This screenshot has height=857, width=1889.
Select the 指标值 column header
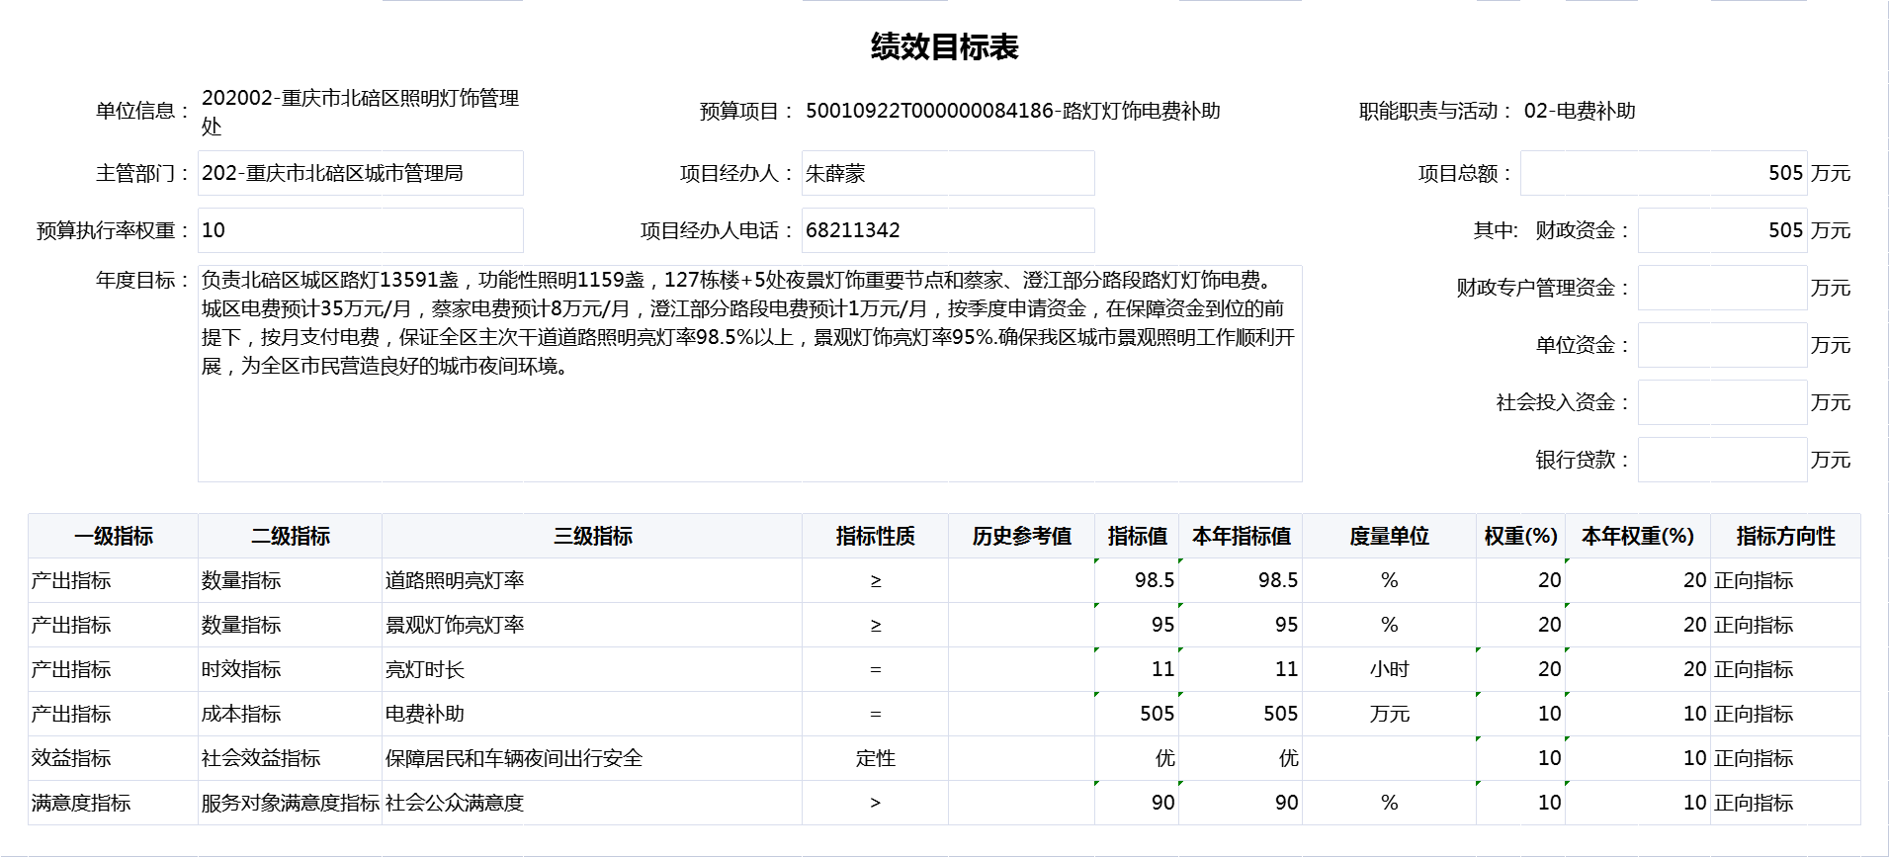(1137, 536)
